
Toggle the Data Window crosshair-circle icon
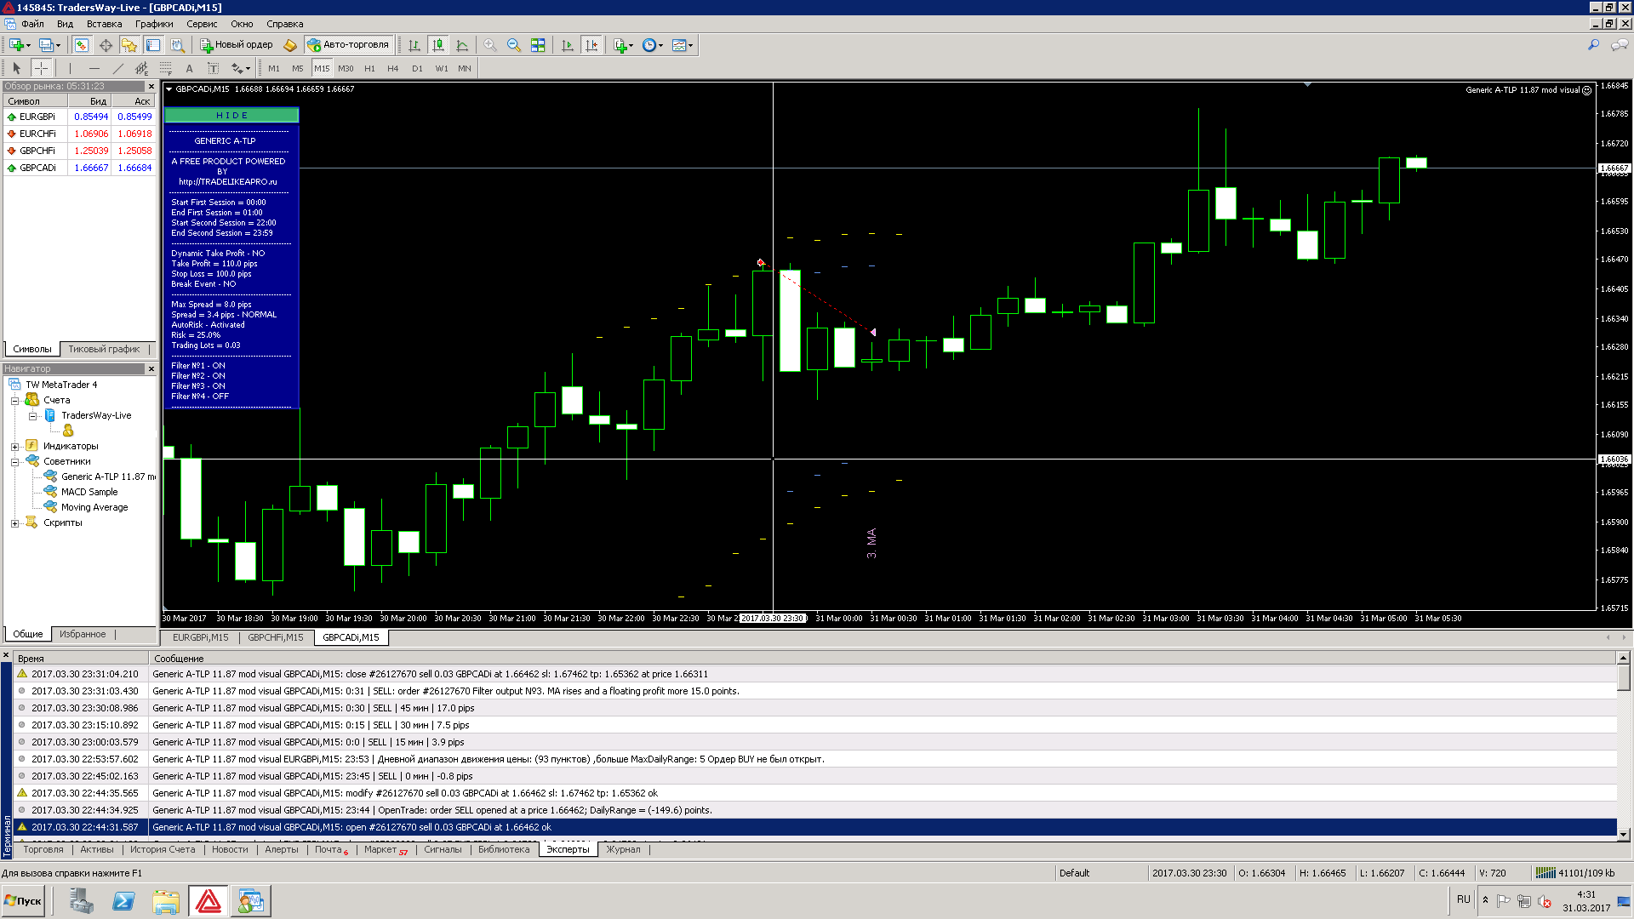[x=106, y=45]
